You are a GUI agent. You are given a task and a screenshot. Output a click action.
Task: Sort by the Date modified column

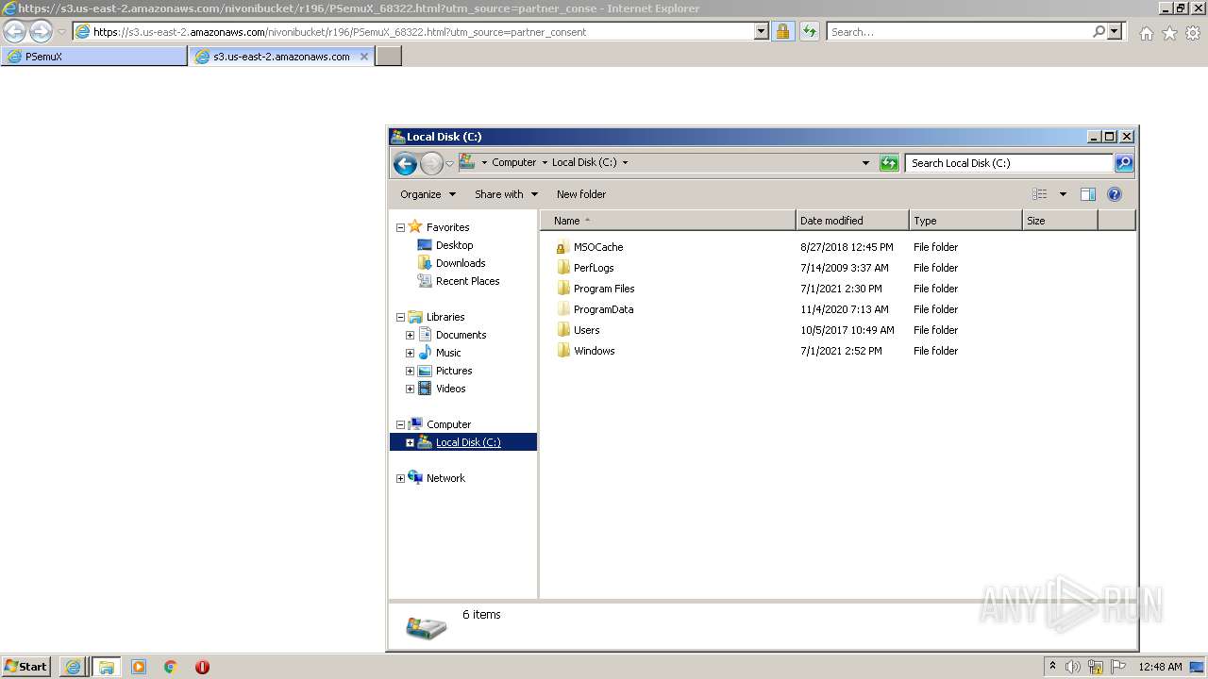pos(852,221)
